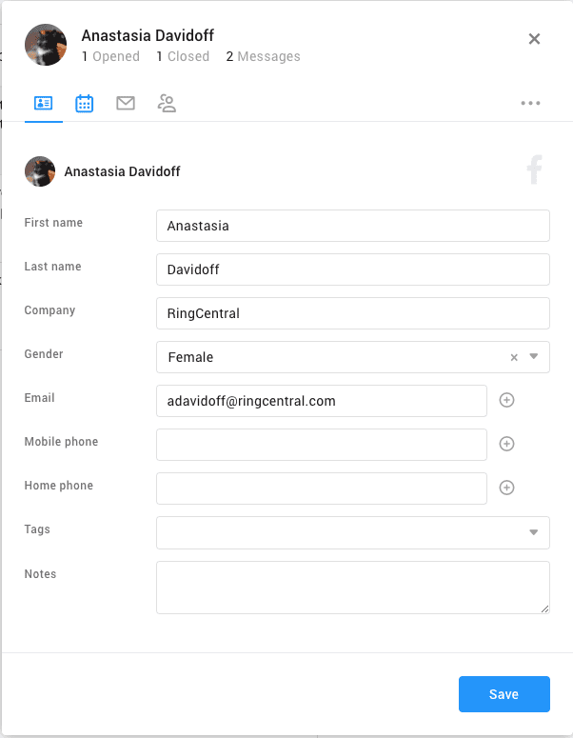
Task: Close the contact details panel
Action: [x=534, y=39]
